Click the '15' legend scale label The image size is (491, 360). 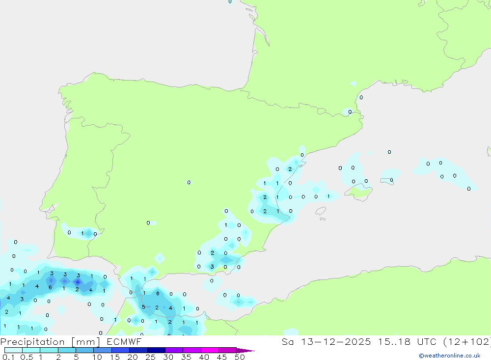coord(115,357)
